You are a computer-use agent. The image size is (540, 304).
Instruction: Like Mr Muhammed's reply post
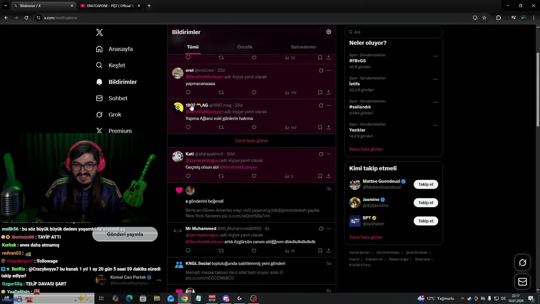click(x=254, y=251)
